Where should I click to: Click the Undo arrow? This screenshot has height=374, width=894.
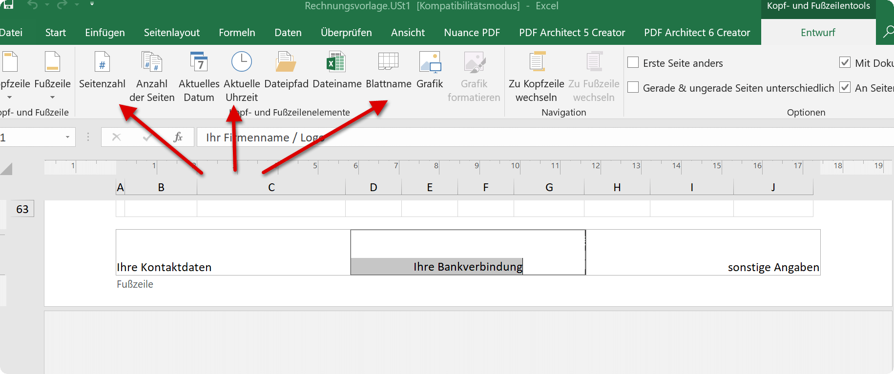tap(33, 5)
